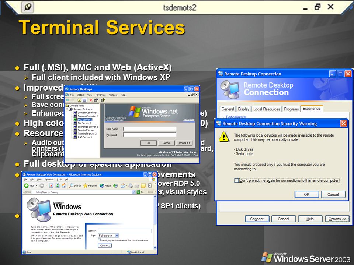Click the Home icon in Internet Explorer toolbar

pyautogui.click(x=64, y=185)
